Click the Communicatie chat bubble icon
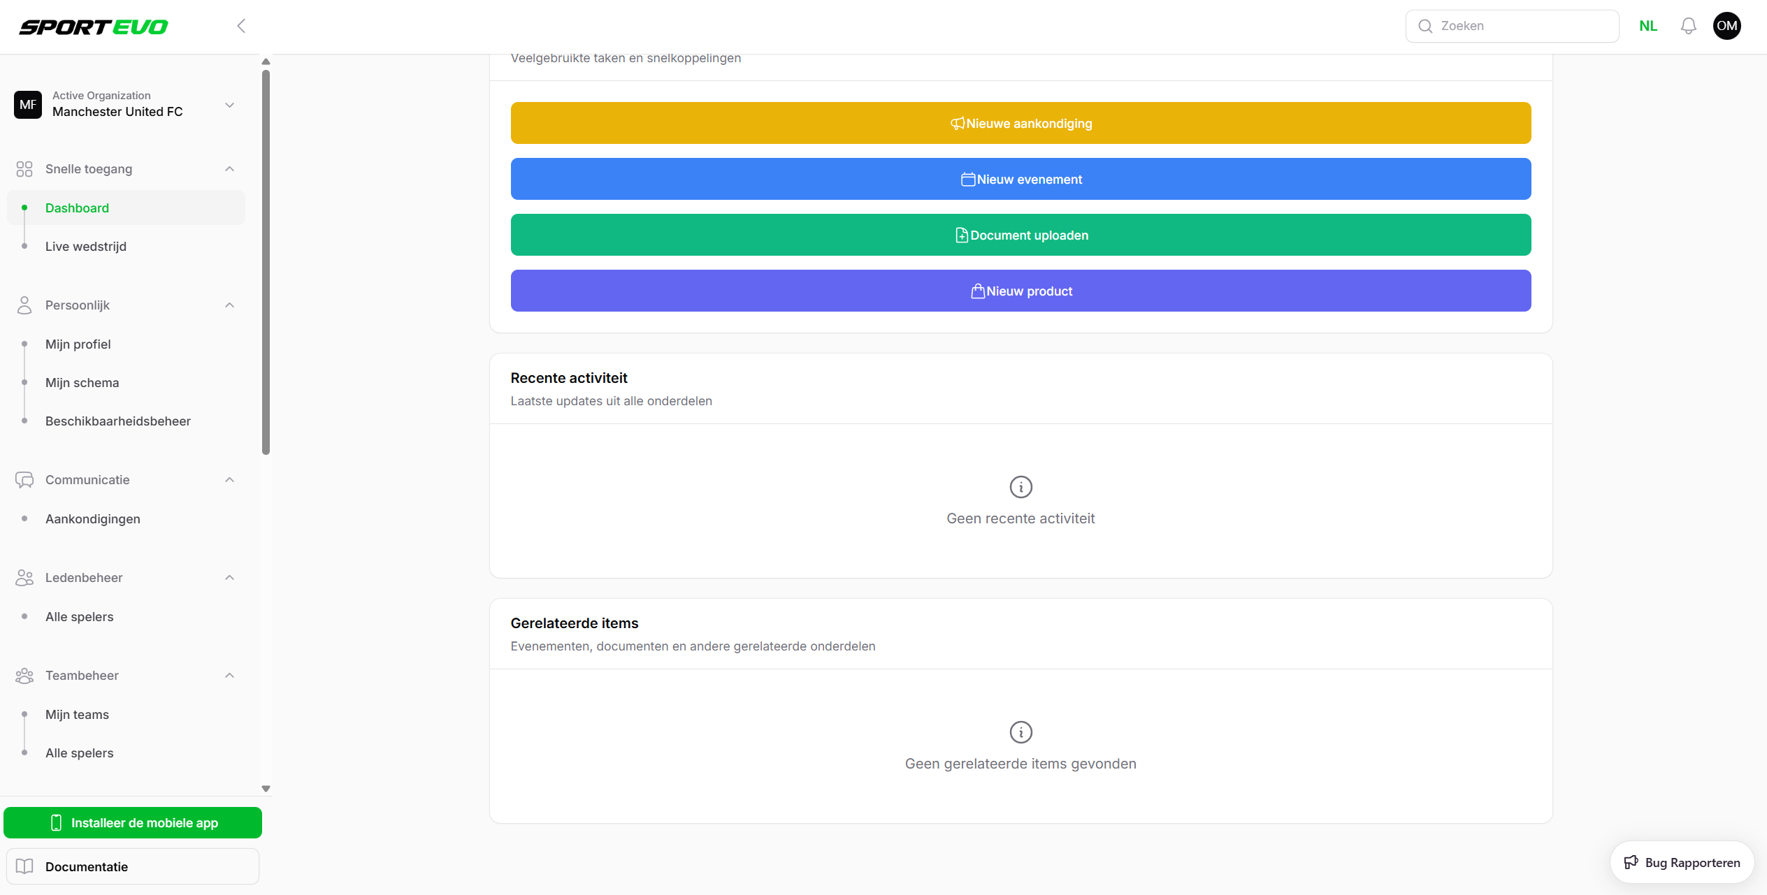The height and width of the screenshot is (895, 1767). point(24,480)
